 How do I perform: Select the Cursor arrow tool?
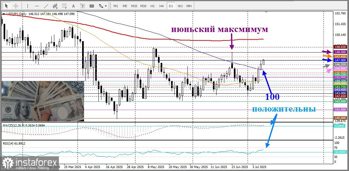6,6
